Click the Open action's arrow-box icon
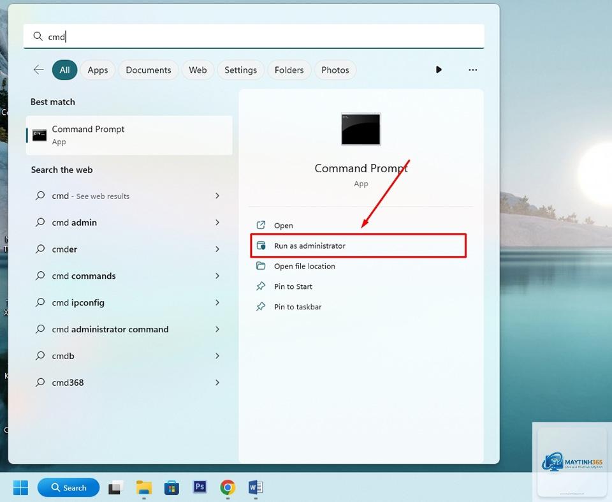Image resolution: width=612 pixels, height=502 pixels. (261, 225)
